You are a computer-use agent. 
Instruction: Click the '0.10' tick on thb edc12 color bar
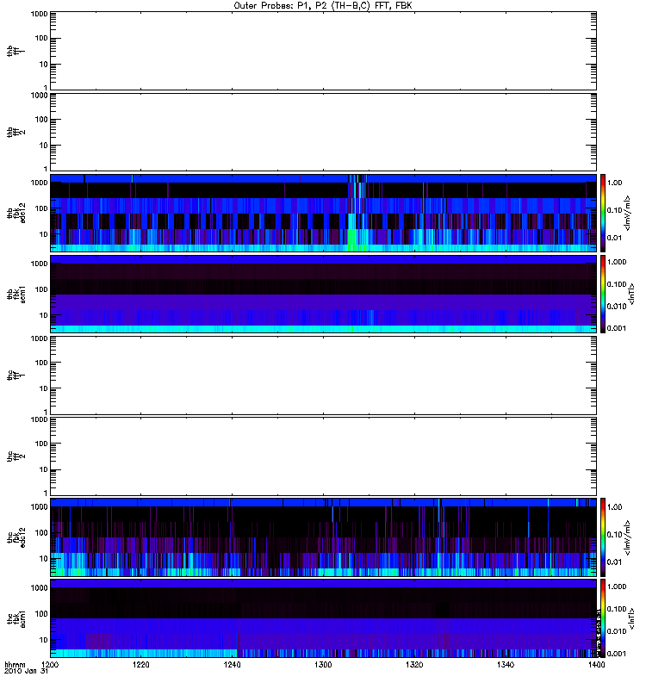(615, 210)
